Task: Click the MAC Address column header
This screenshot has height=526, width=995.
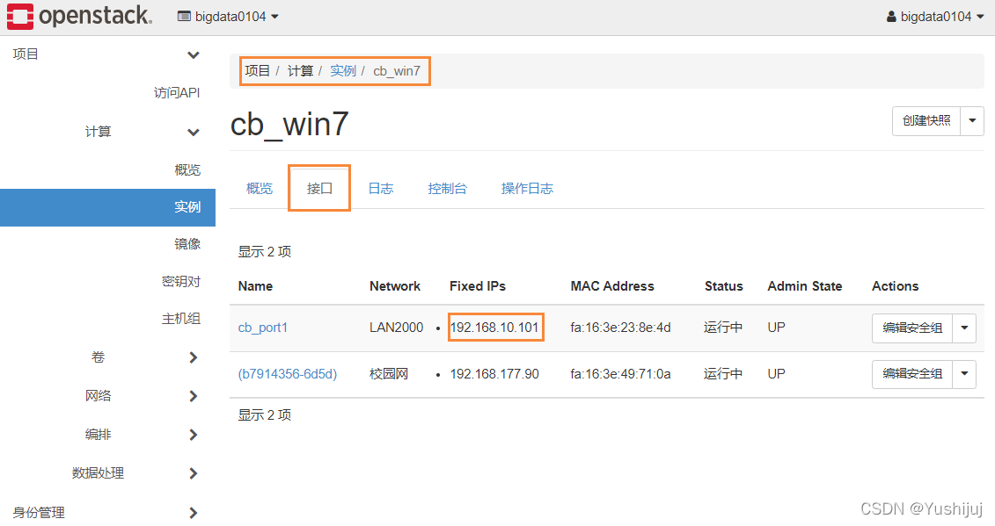Action: [x=611, y=286]
